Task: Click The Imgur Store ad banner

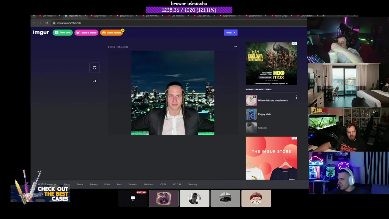Action: pos(271,158)
